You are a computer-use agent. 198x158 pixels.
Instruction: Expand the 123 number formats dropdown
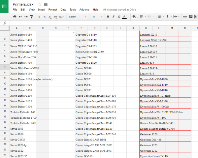point(61,16)
